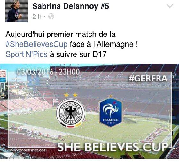The width and height of the screenshot is (179, 162).
Task: Click the two gold stars above German crest
Action: click(x=71, y=95)
